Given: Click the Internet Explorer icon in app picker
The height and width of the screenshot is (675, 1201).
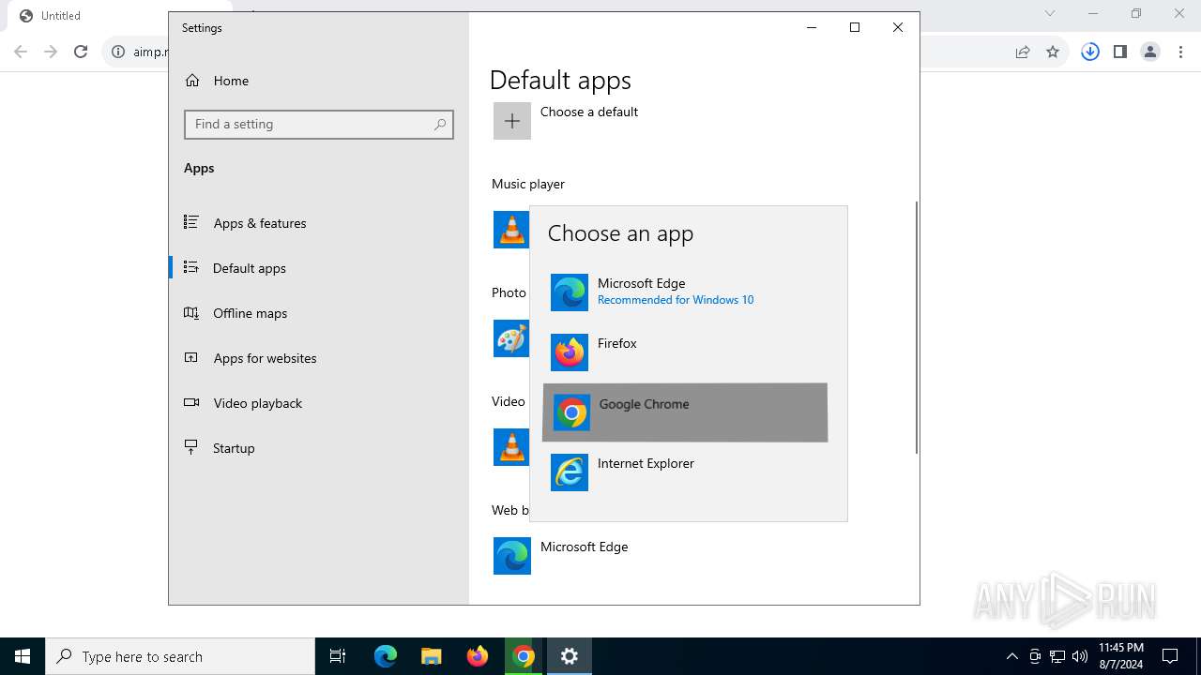Looking at the screenshot, I should click(570, 472).
